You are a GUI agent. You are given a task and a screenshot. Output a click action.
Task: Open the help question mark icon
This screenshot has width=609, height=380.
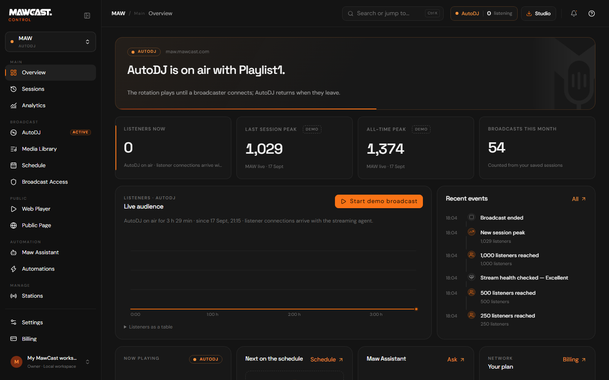click(x=592, y=14)
